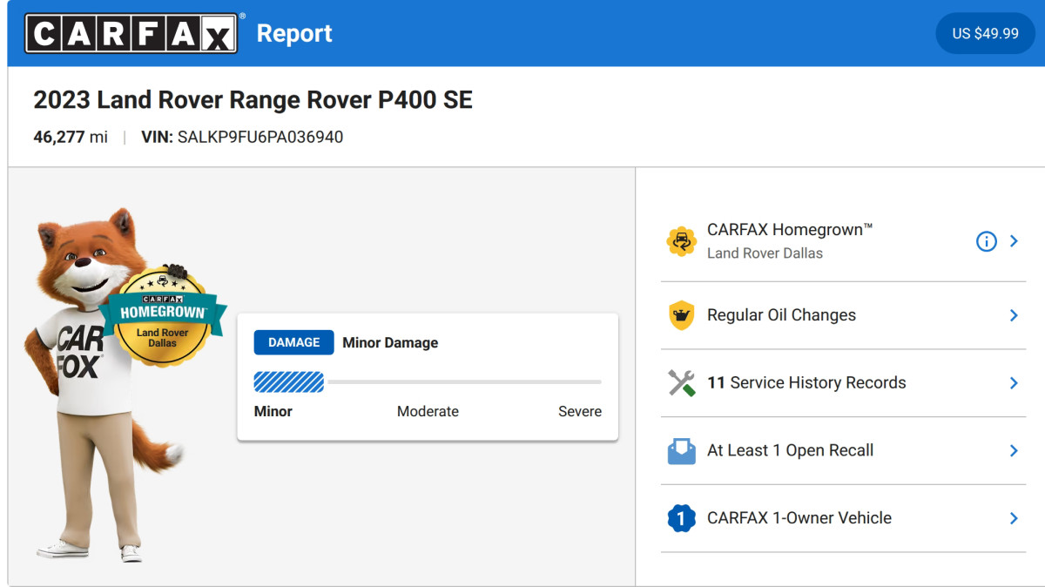The height and width of the screenshot is (587, 1045).
Task: Click the striped damage severity bar
Action: point(288,381)
